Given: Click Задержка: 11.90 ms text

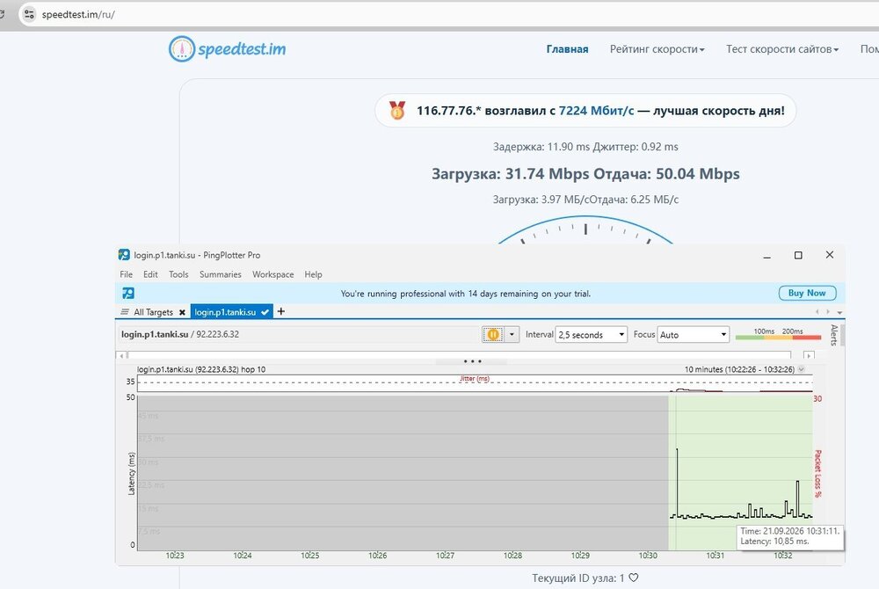Looking at the screenshot, I should click(x=541, y=147).
